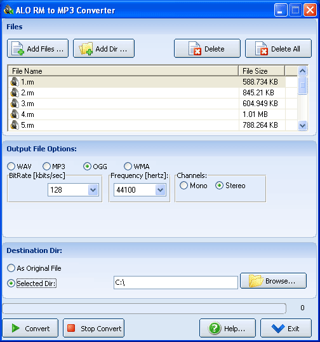Sort by the File Size column header

(x=262, y=71)
